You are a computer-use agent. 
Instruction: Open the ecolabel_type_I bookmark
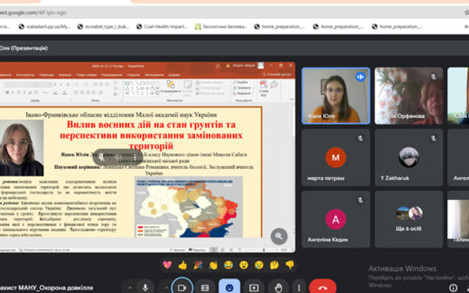click(104, 26)
